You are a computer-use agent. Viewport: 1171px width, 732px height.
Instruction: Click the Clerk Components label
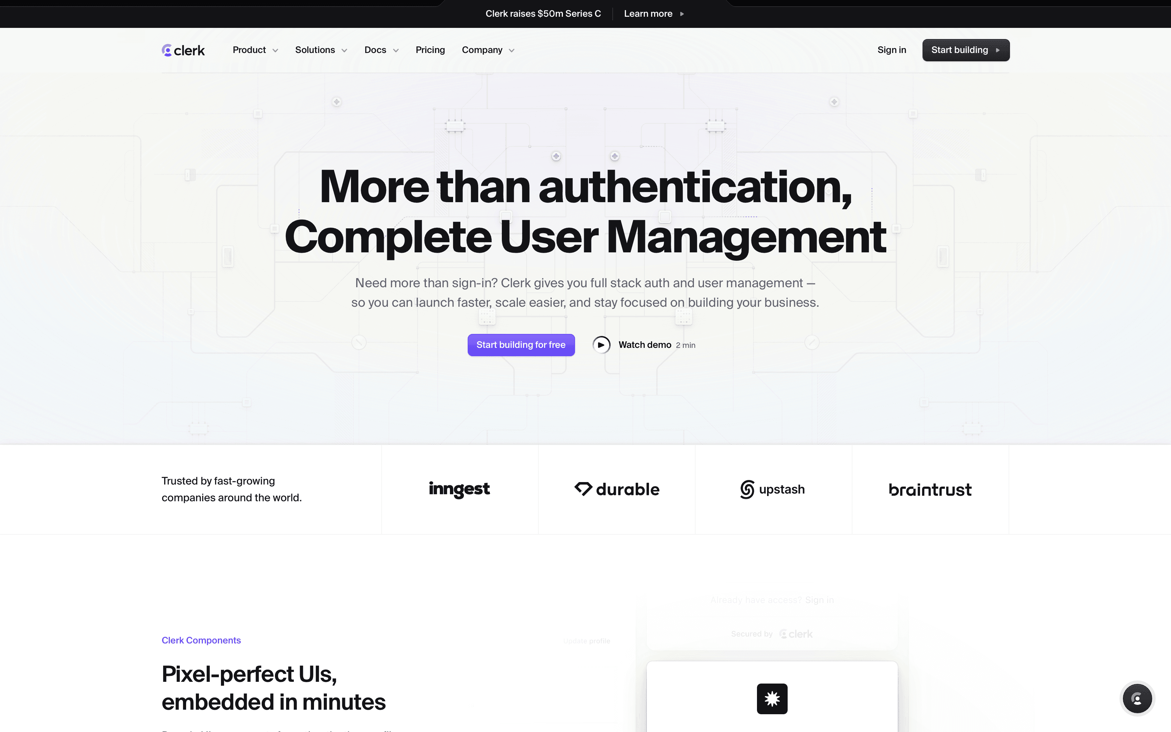click(201, 641)
